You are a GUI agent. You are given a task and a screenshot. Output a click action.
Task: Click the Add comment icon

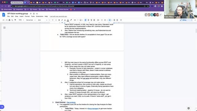[78, 20]
